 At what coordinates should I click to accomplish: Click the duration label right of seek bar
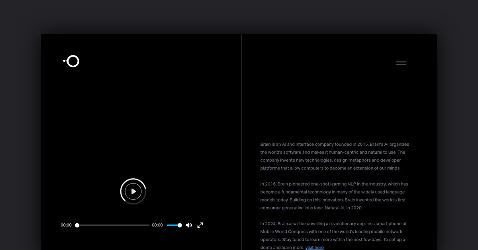pyautogui.click(x=157, y=225)
